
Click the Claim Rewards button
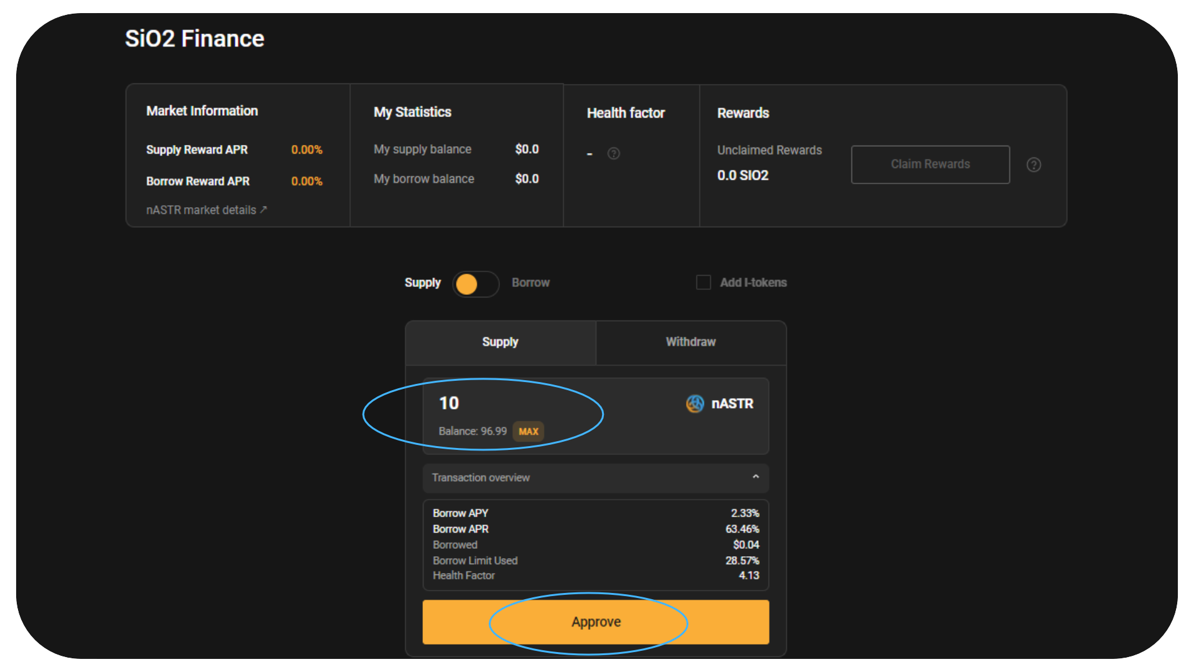click(930, 164)
